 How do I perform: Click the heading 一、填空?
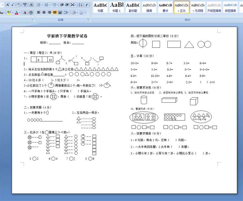pos(43,53)
